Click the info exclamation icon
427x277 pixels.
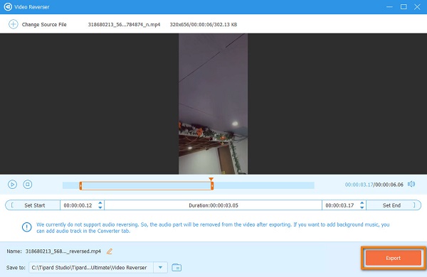(x=27, y=227)
